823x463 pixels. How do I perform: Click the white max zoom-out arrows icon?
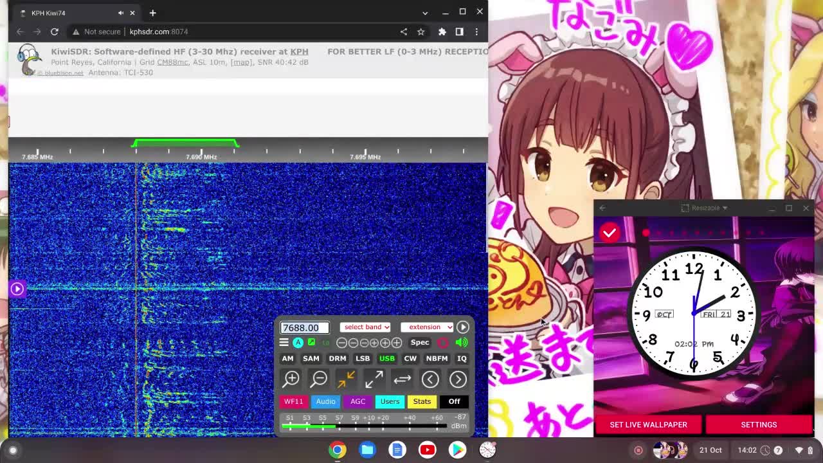[374, 379]
